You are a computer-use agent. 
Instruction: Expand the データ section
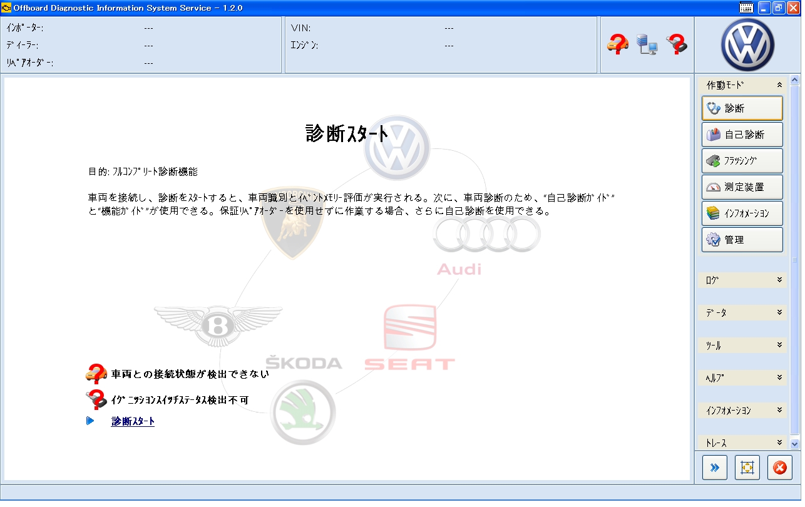(x=742, y=312)
